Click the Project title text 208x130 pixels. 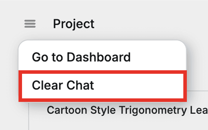click(x=74, y=24)
